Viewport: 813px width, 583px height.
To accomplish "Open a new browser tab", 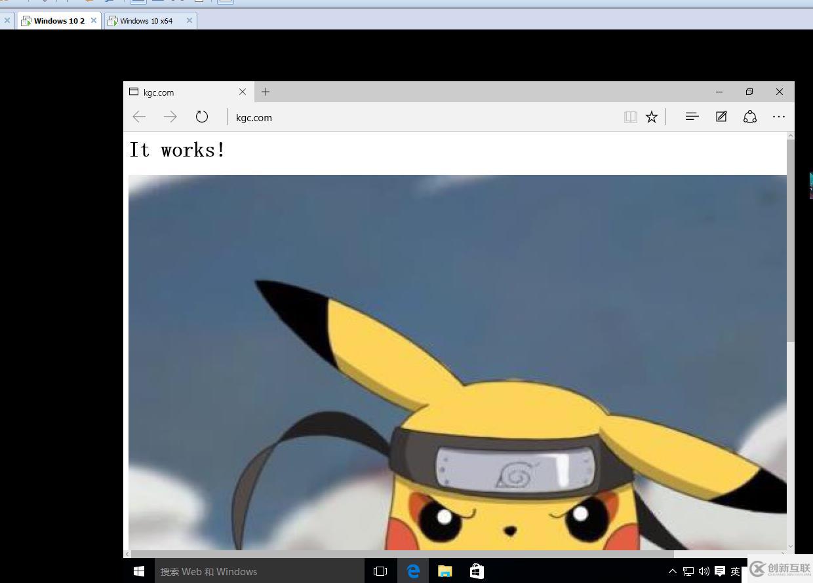I will [x=266, y=92].
